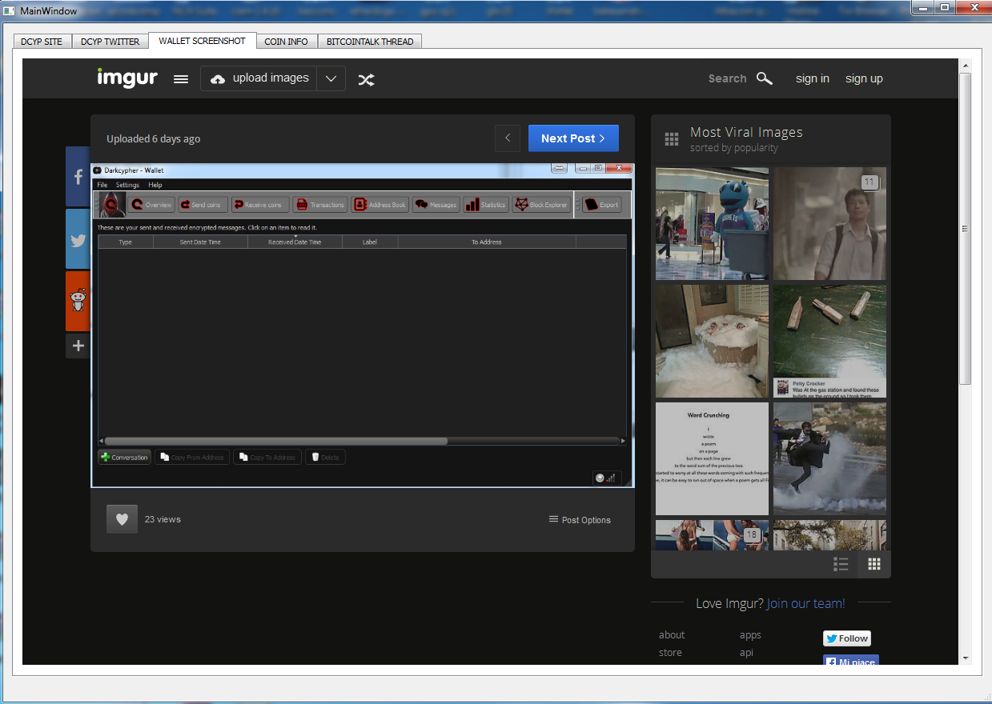Select the WALLET SCREENSHOT tab
992x704 pixels.
(203, 41)
